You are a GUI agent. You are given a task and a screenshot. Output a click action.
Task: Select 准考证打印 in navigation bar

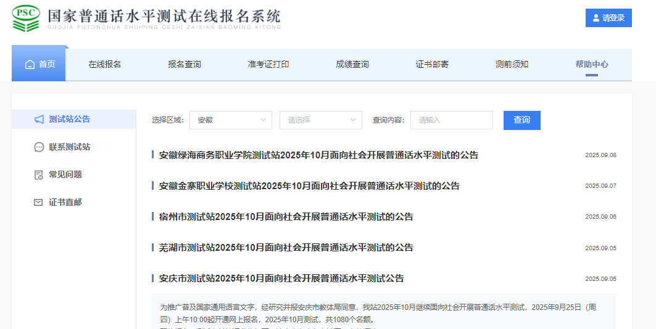click(x=268, y=65)
